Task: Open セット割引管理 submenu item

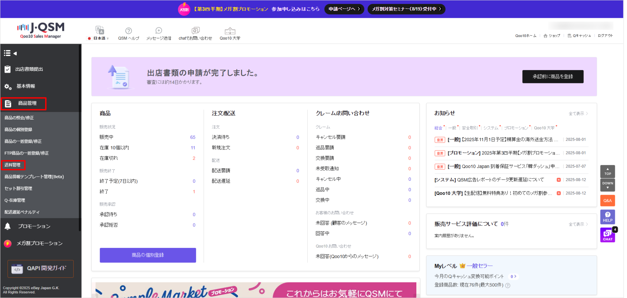Action: 18,188
